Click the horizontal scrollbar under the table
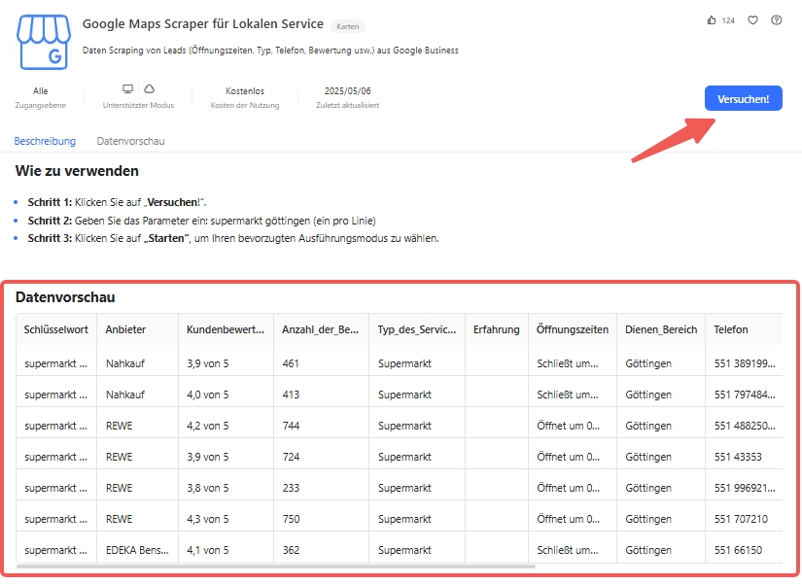The height and width of the screenshot is (584, 802). click(276, 567)
